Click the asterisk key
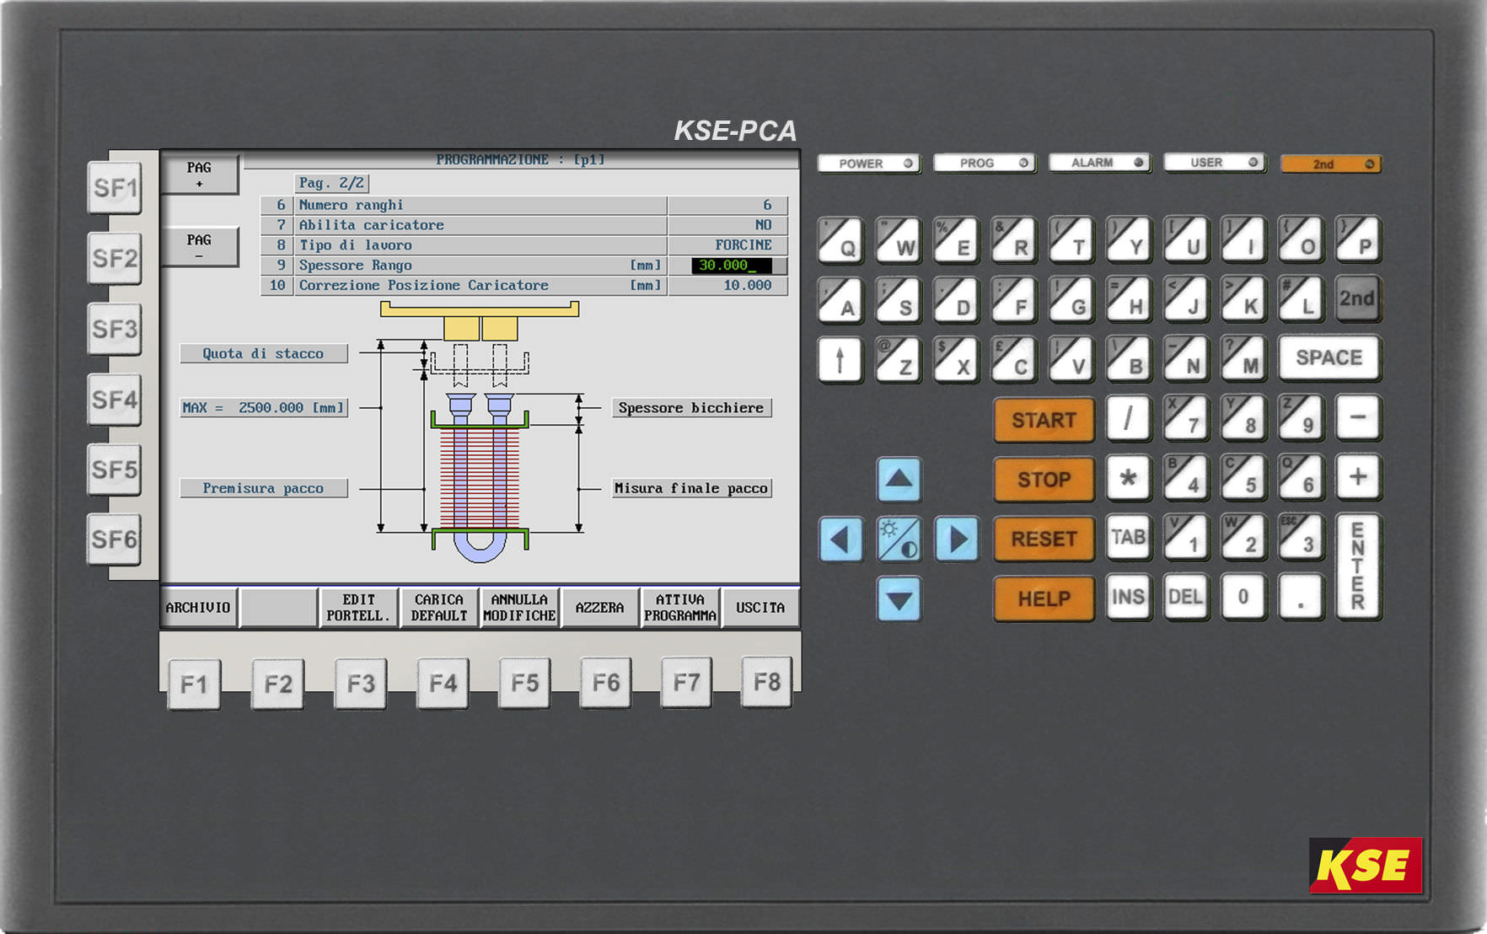 point(1128,479)
